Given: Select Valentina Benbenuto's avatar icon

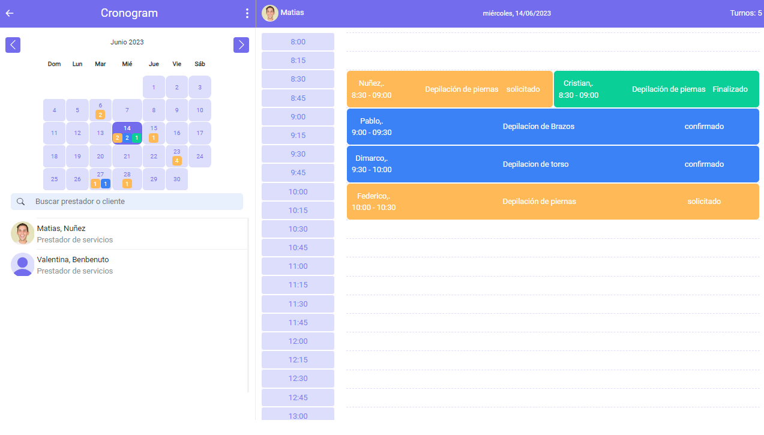Looking at the screenshot, I should tap(23, 265).
